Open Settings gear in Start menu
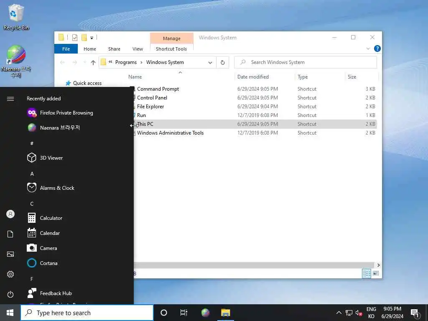 10,274
